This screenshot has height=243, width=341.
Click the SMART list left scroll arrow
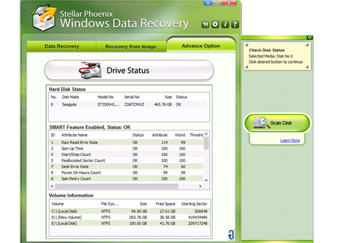[52, 186]
